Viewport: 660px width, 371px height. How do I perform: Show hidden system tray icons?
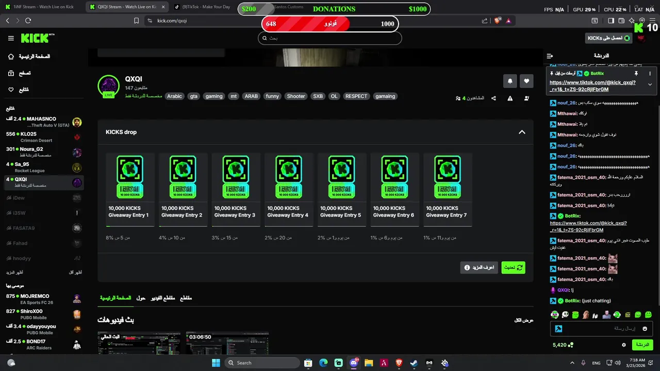click(x=572, y=363)
